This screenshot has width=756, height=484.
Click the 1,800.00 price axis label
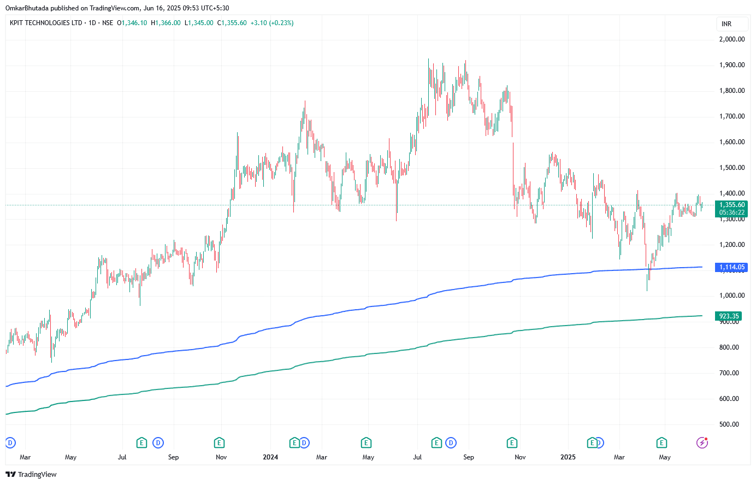coord(732,91)
